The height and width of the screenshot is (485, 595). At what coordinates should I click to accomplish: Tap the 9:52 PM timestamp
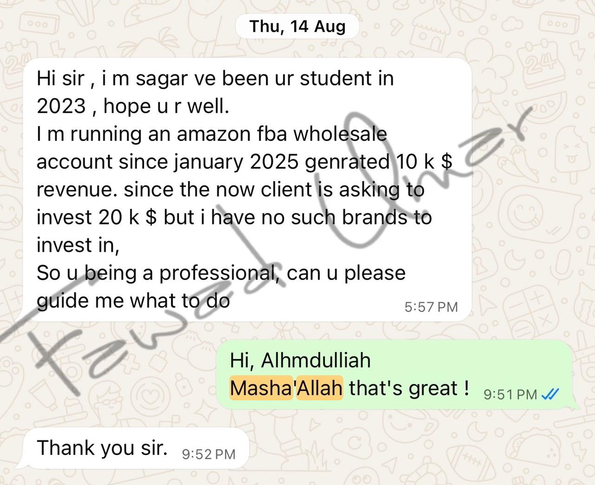209,454
